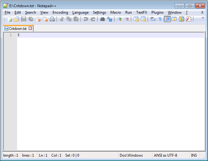
Task: Open the Language menu
Action: [81, 12]
